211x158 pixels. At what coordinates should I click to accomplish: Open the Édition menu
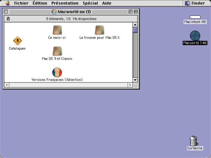click(40, 3)
